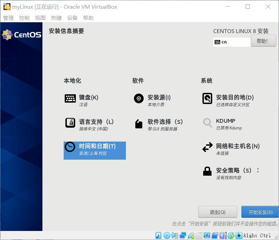Open the 热键 menu
Screen dimensions: 279x240
(56, 18)
